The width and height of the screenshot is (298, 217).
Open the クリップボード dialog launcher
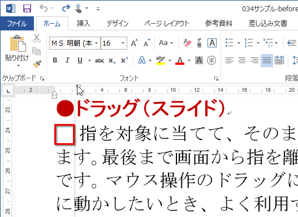(x=42, y=78)
